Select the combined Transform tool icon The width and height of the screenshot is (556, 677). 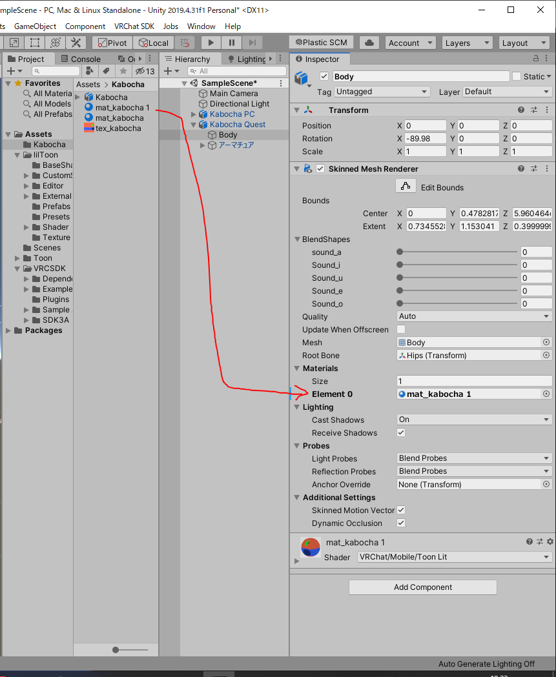(56, 43)
